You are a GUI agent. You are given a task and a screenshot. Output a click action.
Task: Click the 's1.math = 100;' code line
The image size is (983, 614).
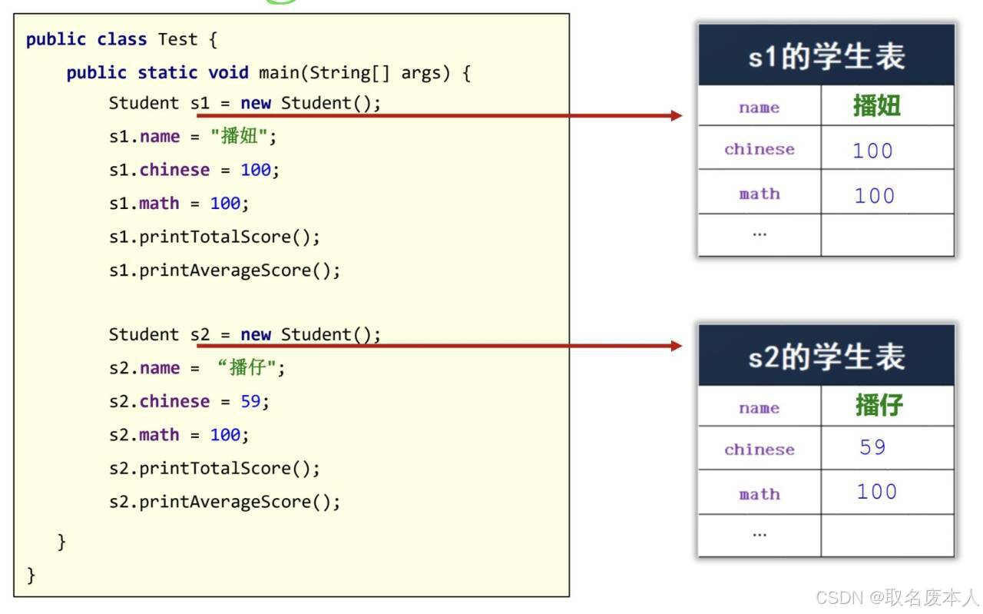tap(179, 204)
